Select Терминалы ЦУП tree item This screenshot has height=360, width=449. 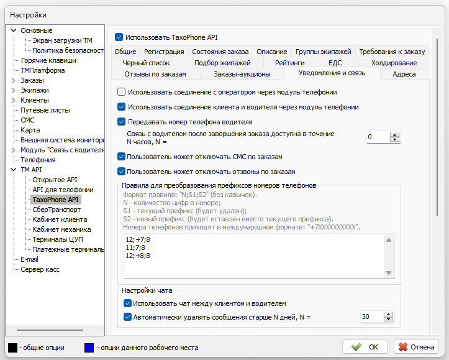58,239
